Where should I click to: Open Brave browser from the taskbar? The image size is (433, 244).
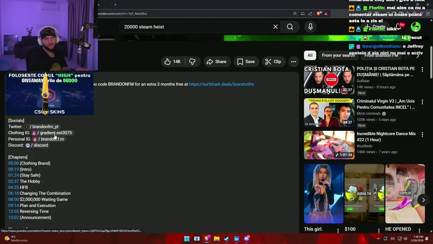pos(207,239)
